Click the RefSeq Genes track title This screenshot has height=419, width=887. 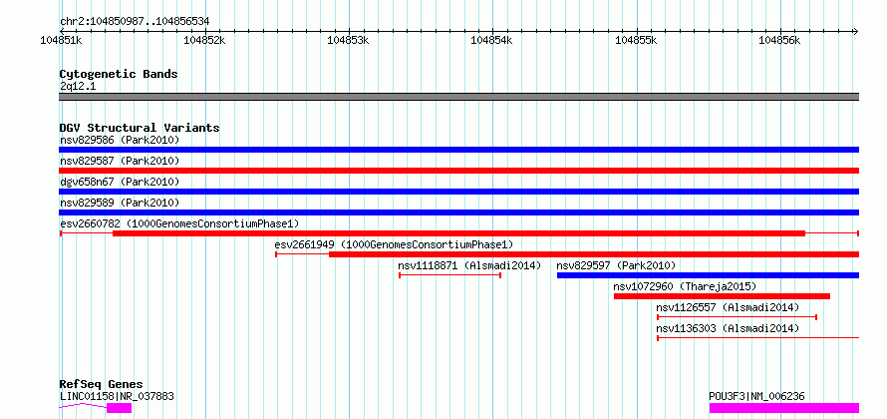[101, 384]
